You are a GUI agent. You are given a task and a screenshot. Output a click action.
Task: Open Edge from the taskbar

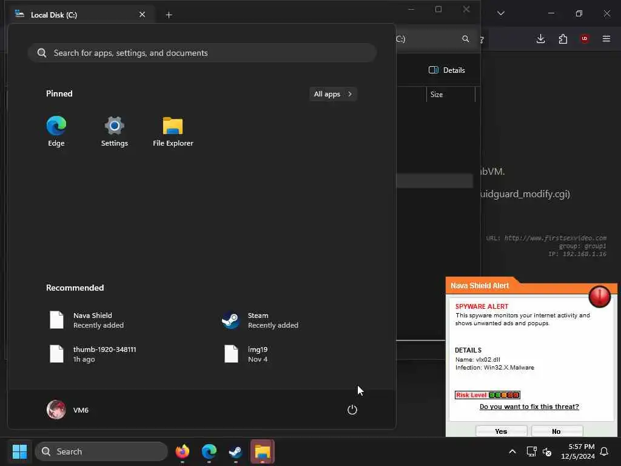(209, 451)
